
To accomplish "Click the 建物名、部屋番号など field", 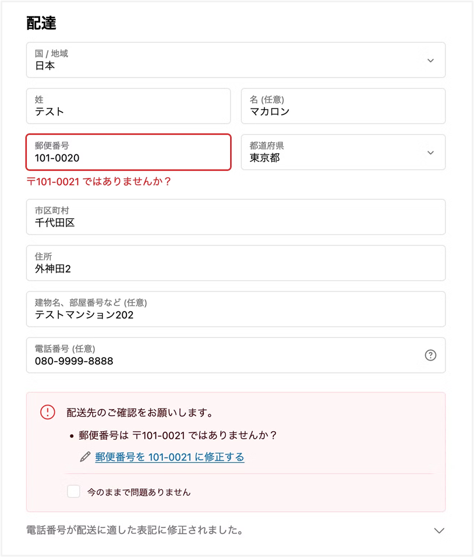I will coord(235,309).
